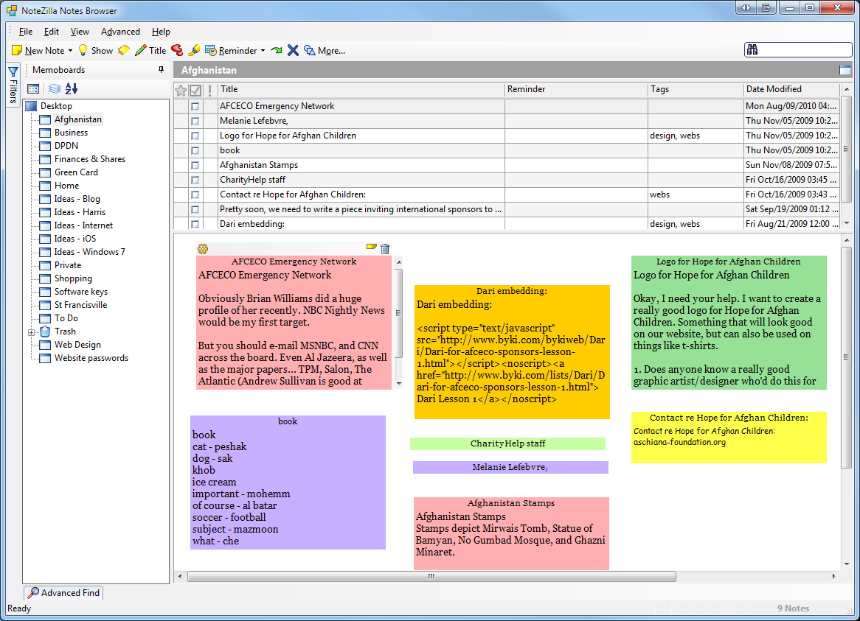
Task: Click the trash can icon above AFCECO note
Action: pos(385,248)
